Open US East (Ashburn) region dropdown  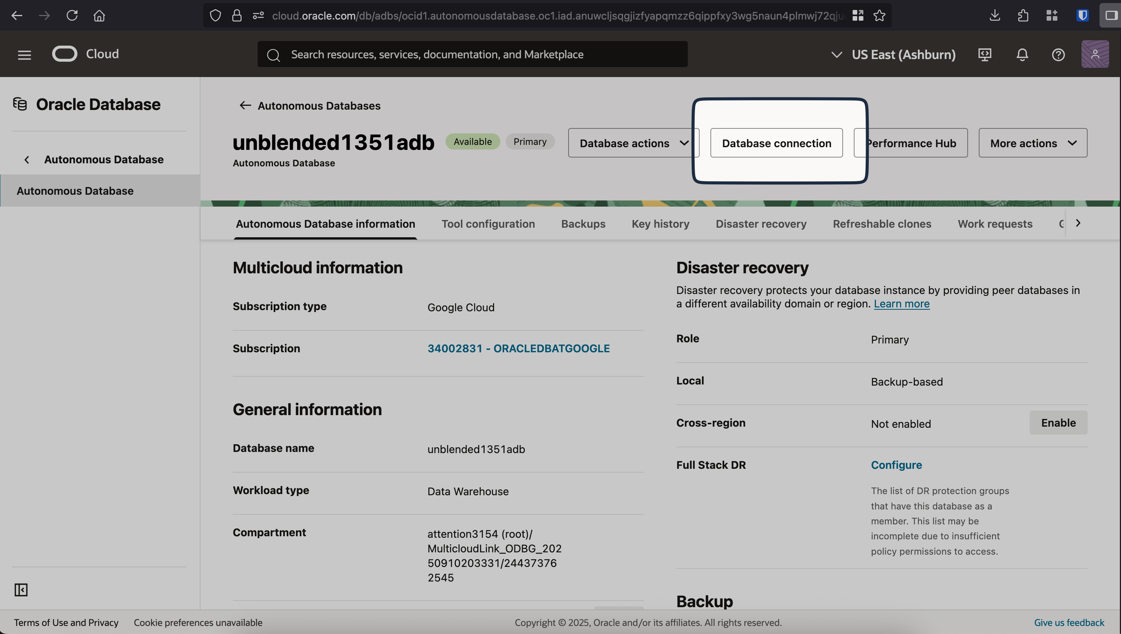(x=893, y=54)
